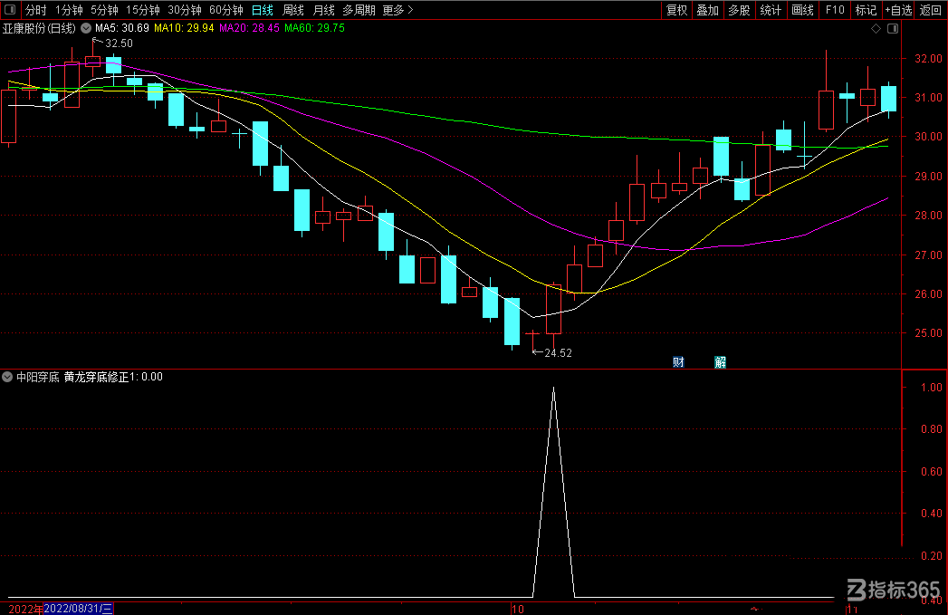This screenshot has height=615, width=948.
Task: Switch to 月线 monthly chart
Action: [324, 10]
